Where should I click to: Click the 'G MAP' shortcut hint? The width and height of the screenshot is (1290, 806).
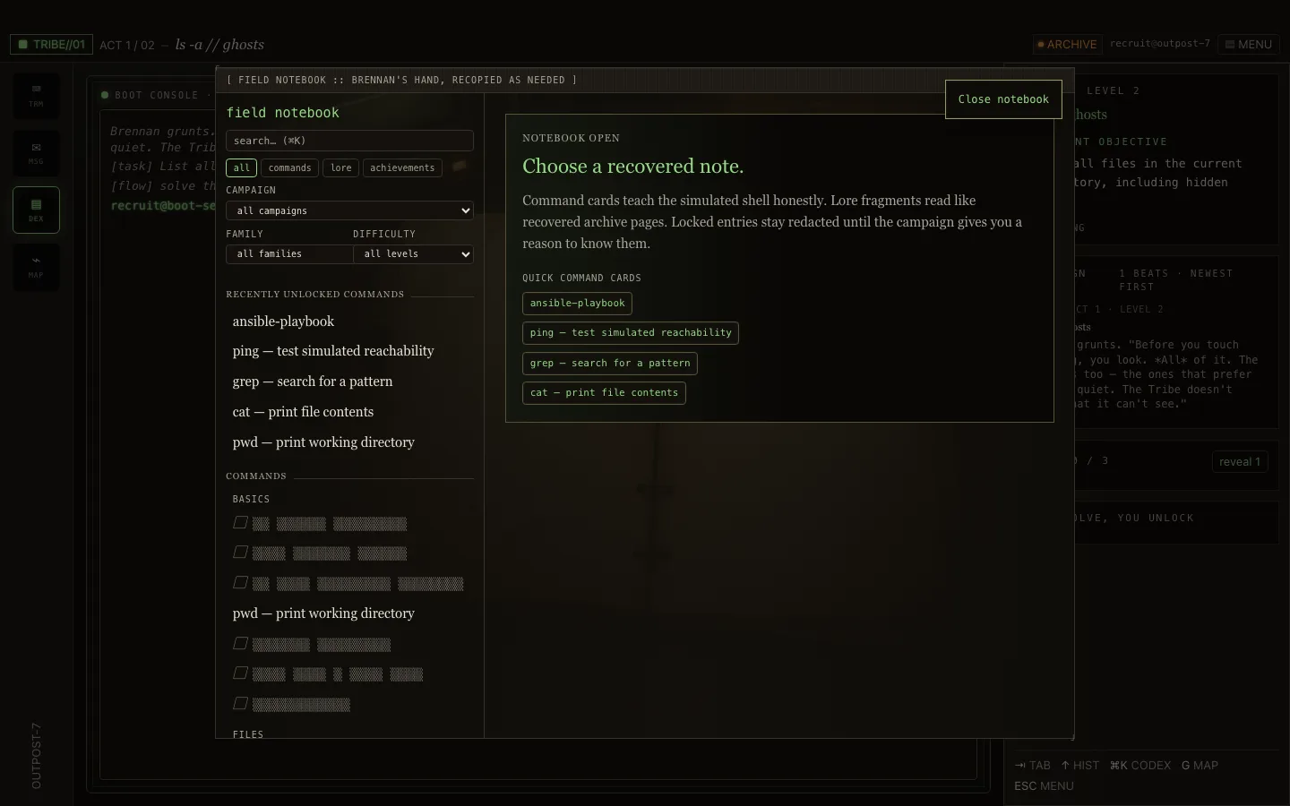[1200, 766]
